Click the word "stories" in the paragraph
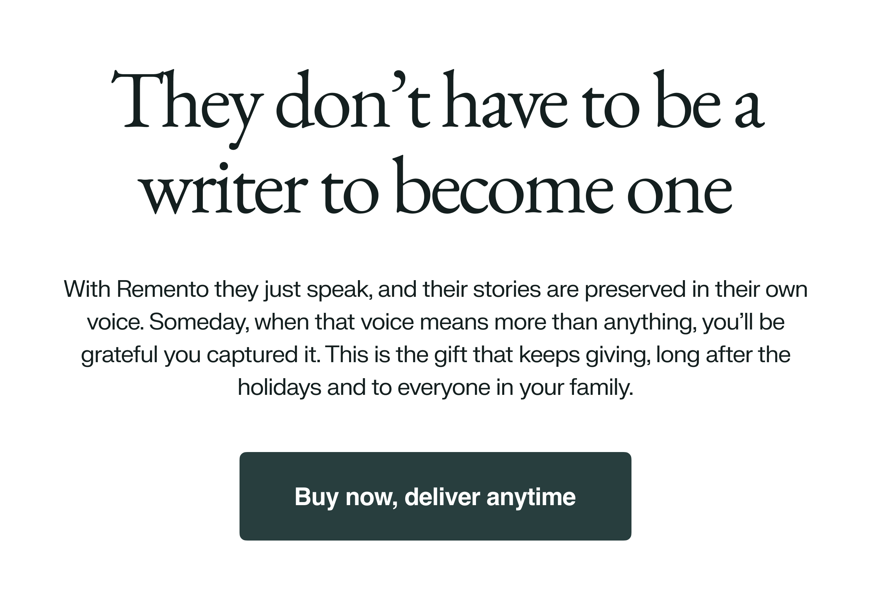Screen dimensions: 871x595 click(506, 289)
